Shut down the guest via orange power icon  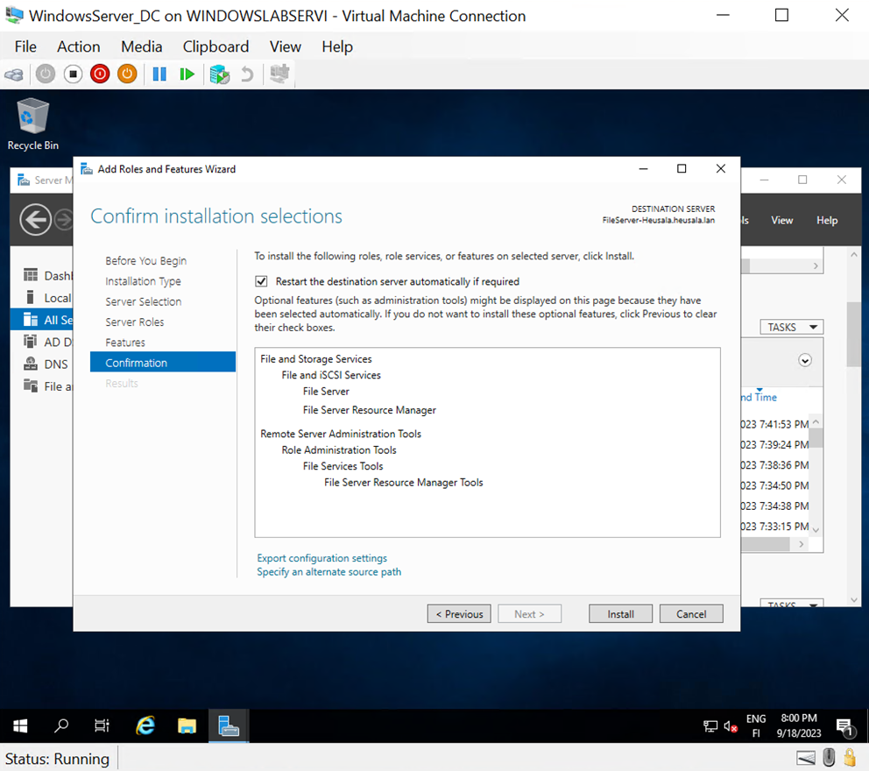pos(127,74)
